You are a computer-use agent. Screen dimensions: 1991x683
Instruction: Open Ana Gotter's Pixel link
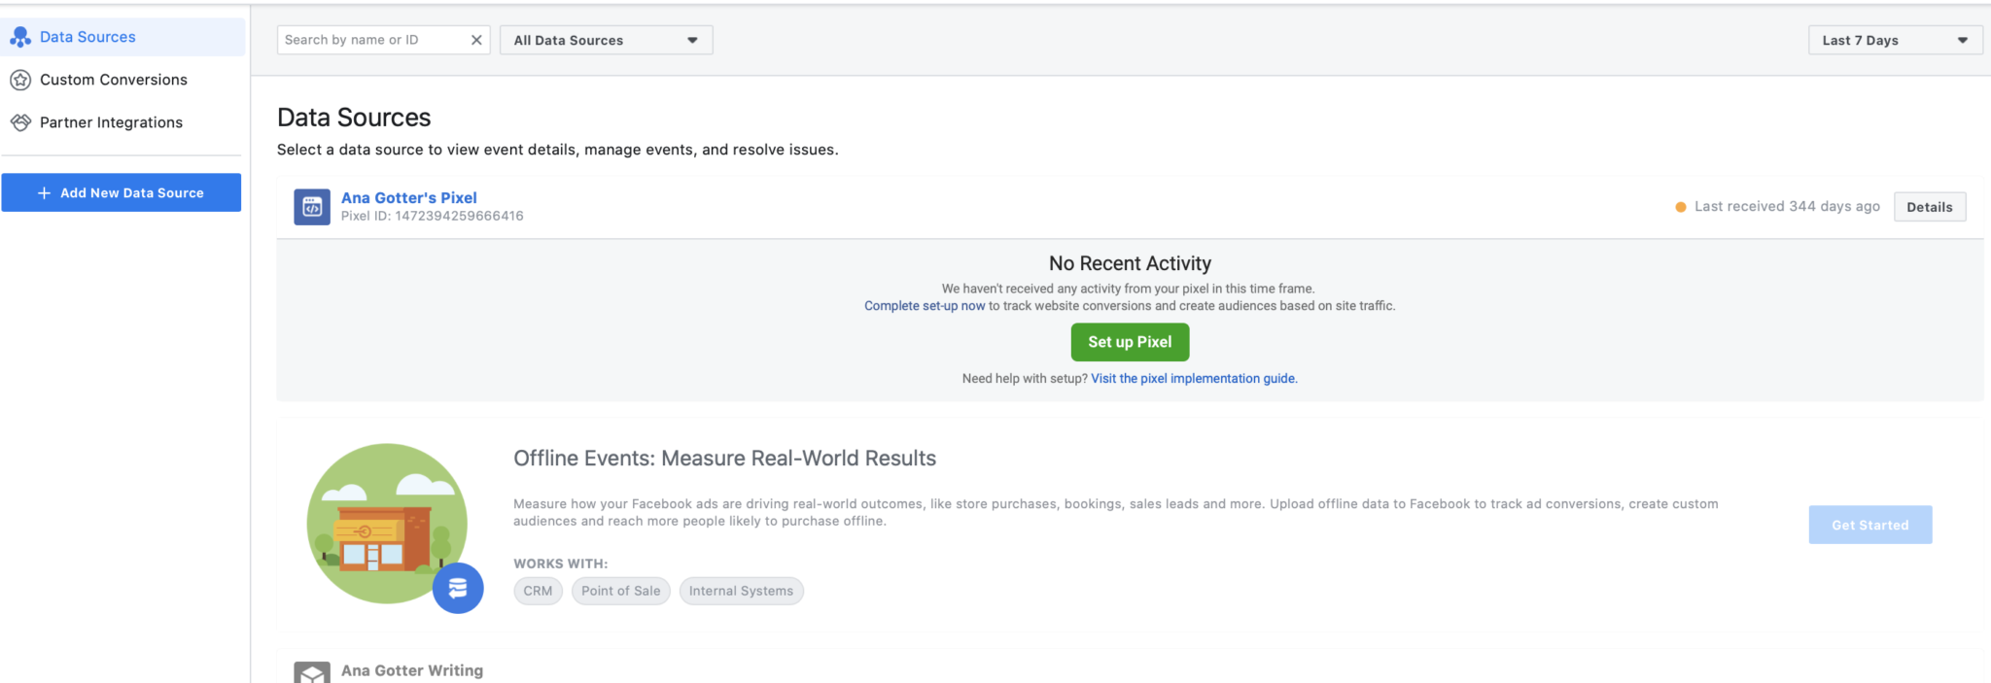(408, 197)
